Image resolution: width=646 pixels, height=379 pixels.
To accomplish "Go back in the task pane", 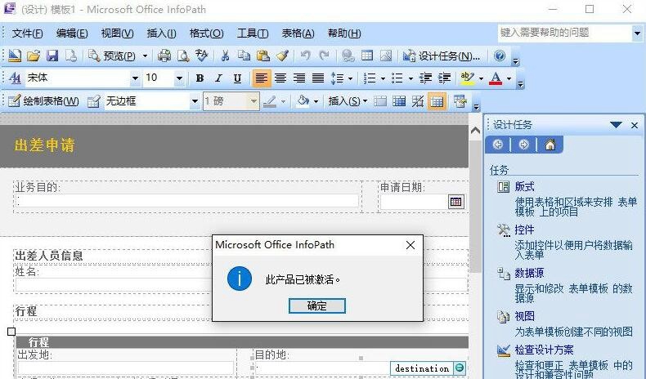I will (x=498, y=145).
